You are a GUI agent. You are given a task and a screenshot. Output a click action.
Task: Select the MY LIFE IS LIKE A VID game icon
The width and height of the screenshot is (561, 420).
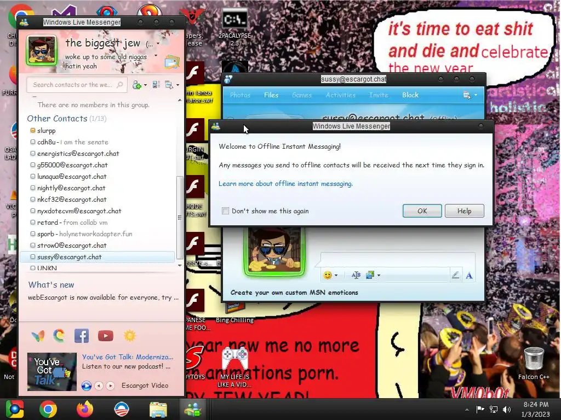point(234,367)
